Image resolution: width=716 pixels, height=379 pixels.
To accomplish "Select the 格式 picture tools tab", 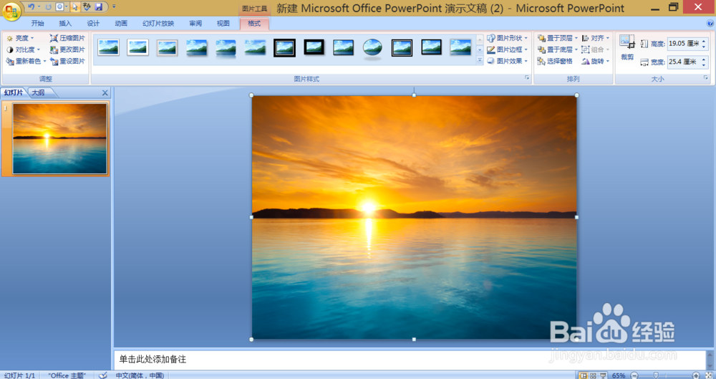I will [x=254, y=24].
